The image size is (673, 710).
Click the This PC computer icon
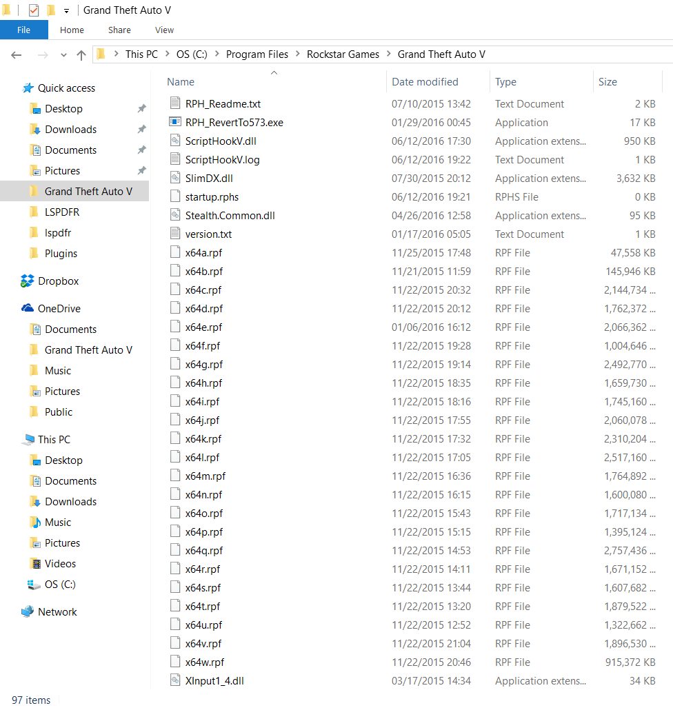(29, 439)
